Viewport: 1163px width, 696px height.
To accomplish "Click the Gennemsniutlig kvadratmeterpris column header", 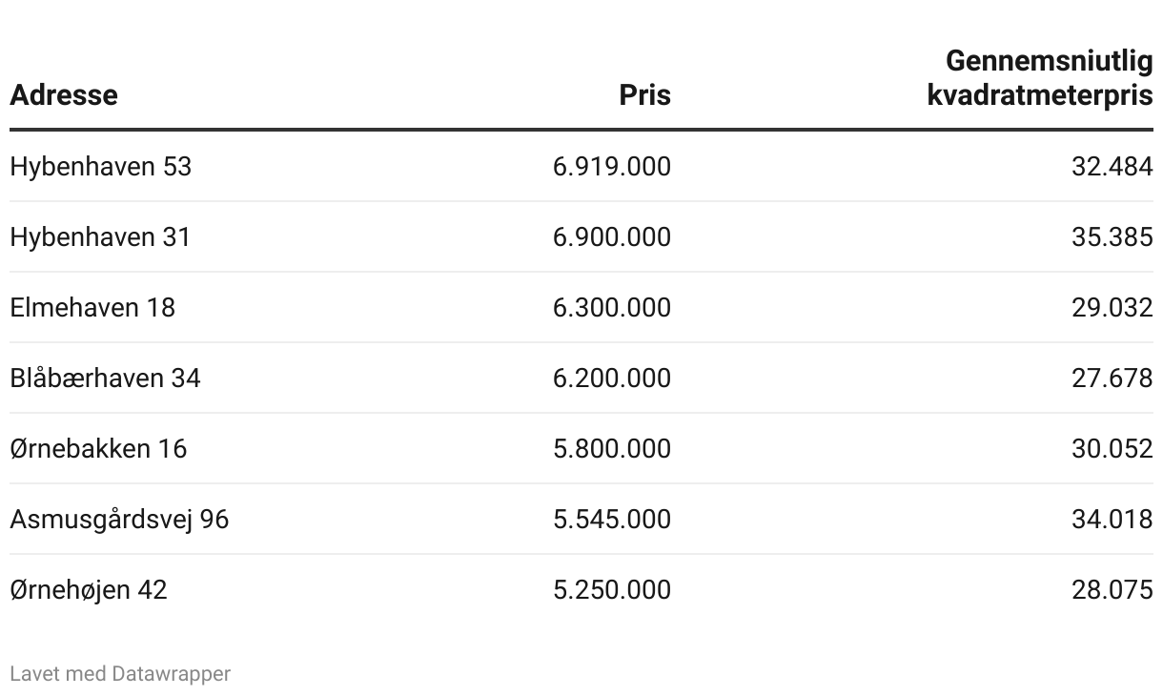I will point(1040,78).
